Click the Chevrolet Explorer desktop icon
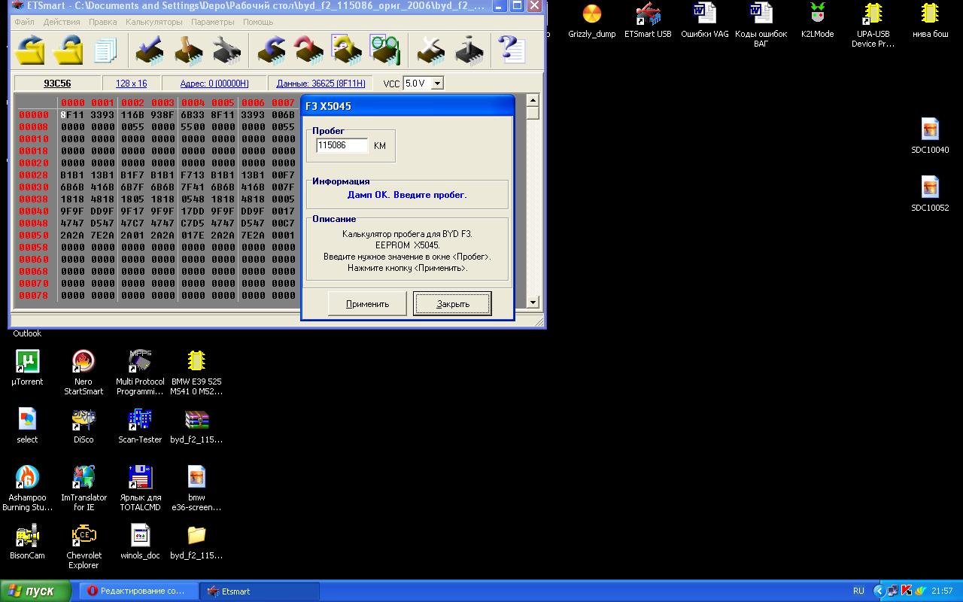 pos(84,546)
